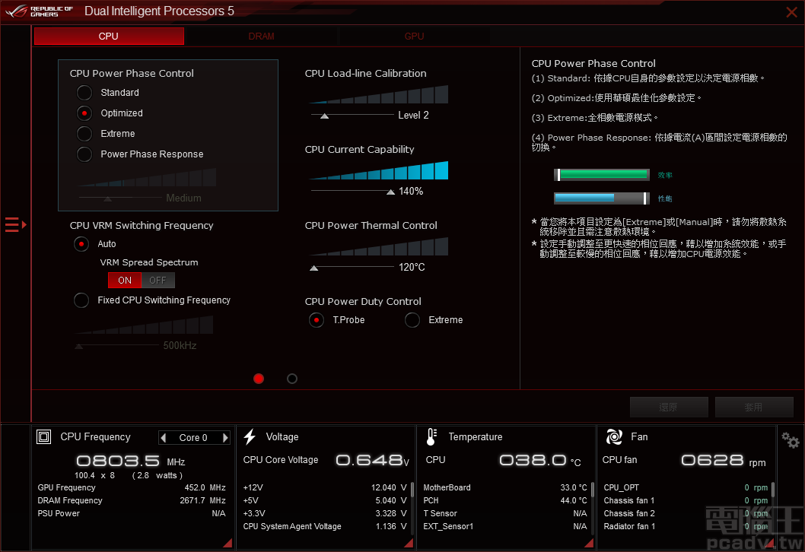
Task: Adjust CPU Power Thermal Control slider handle
Action: 314,268
